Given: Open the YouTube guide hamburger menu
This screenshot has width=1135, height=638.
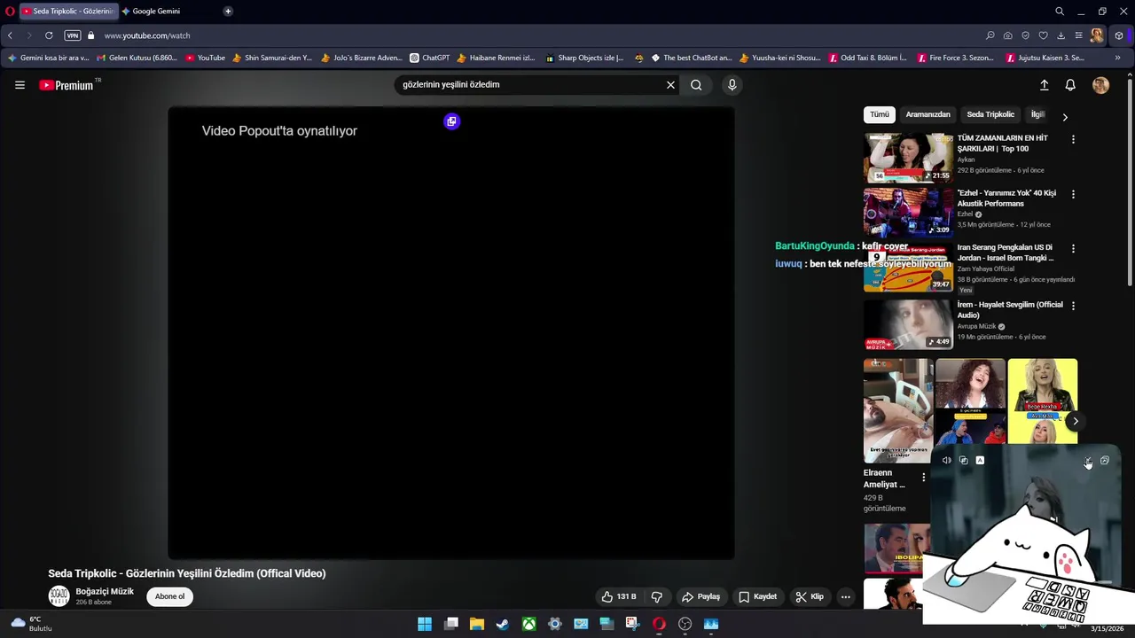Looking at the screenshot, I should point(20,85).
